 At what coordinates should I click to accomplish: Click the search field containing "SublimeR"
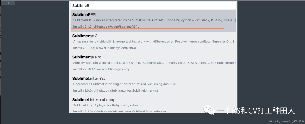[152, 6]
